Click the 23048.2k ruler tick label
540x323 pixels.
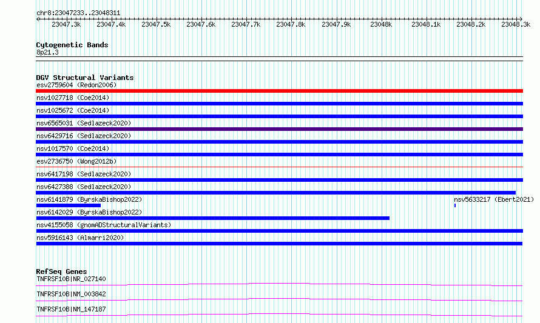tap(471, 24)
